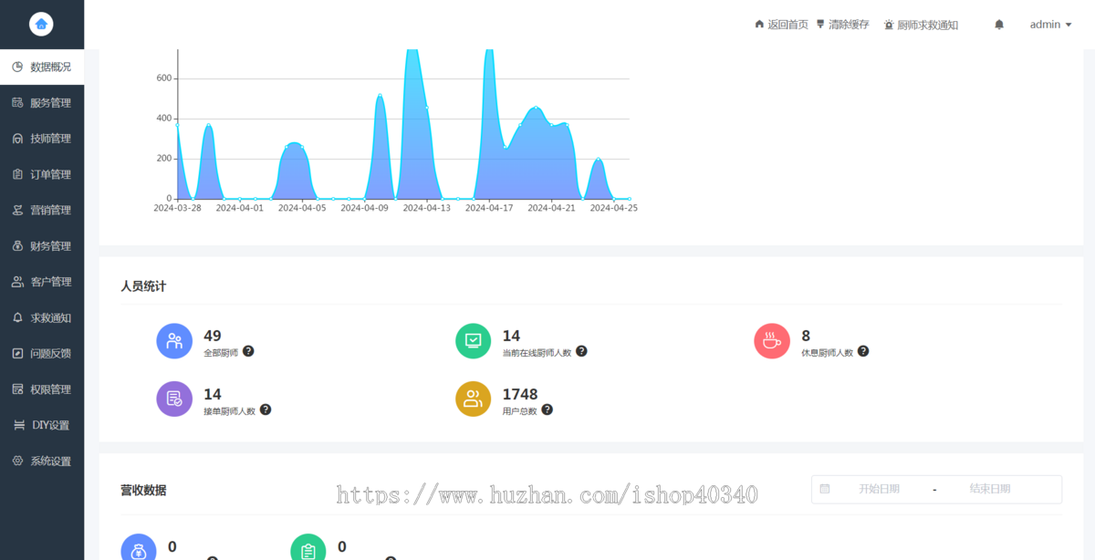Select 订单管理 menu item
This screenshot has width=1095, height=560.
42,174
